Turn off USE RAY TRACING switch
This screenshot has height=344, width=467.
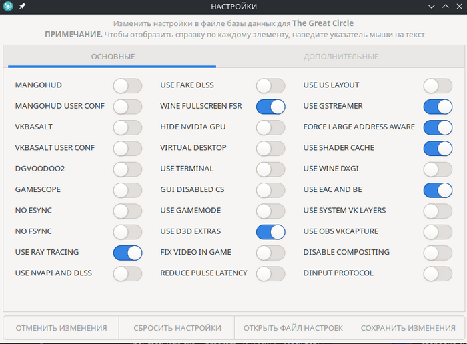pyautogui.click(x=127, y=253)
